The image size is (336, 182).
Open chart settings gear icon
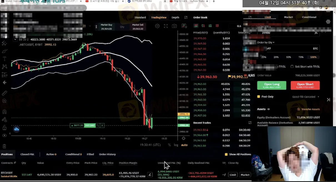point(157,26)
